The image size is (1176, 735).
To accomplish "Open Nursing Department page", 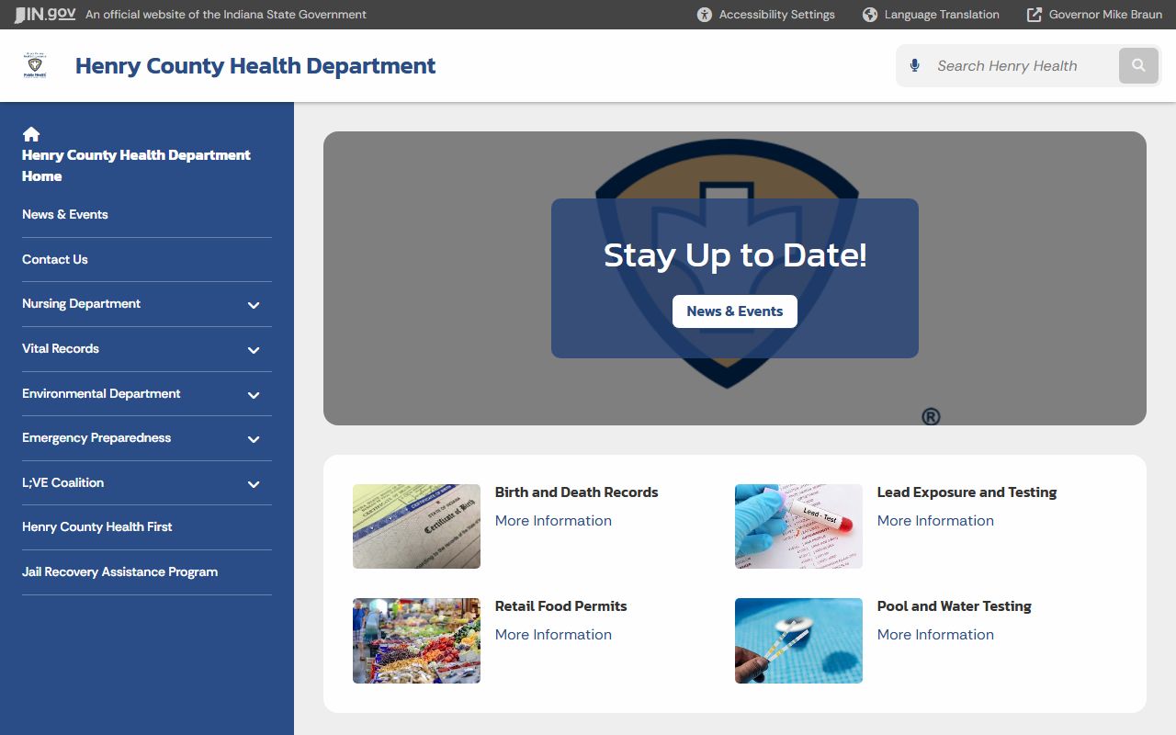I will click(82, 303).
